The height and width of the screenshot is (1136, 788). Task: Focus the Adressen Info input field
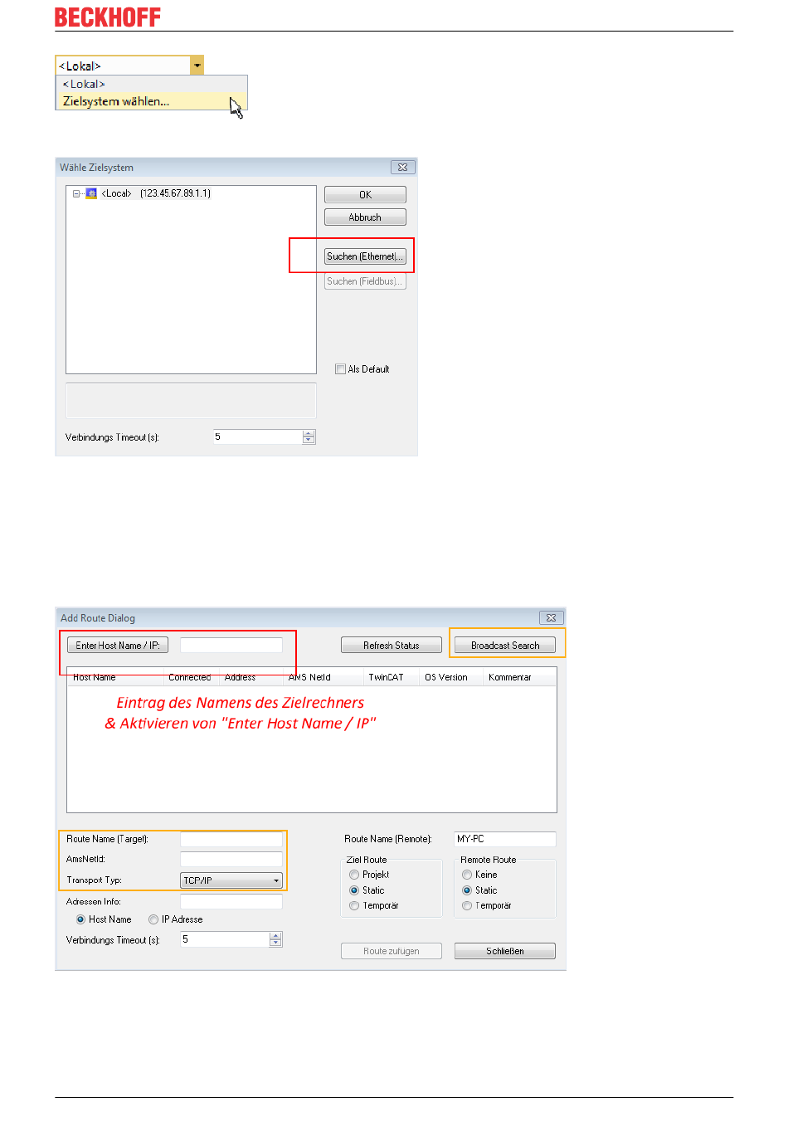pos(231,901)
